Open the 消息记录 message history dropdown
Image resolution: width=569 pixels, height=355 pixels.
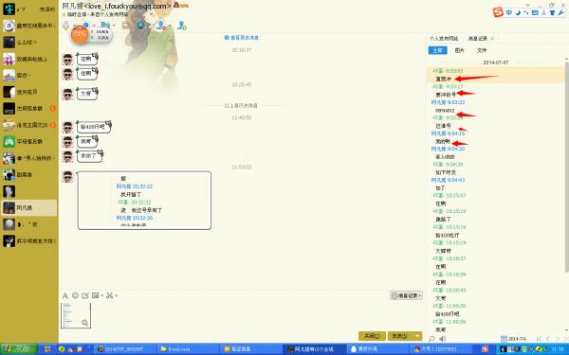406,295
